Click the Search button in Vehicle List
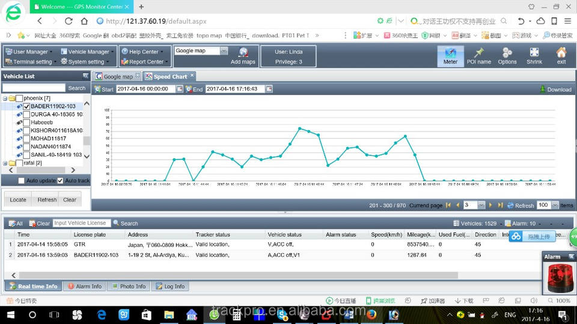The image size is (577, 324). tap(76, 88)
